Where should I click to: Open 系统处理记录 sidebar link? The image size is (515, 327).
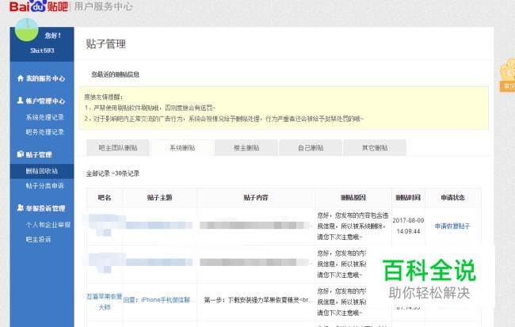pyautogui.click(x=44, y=117)
